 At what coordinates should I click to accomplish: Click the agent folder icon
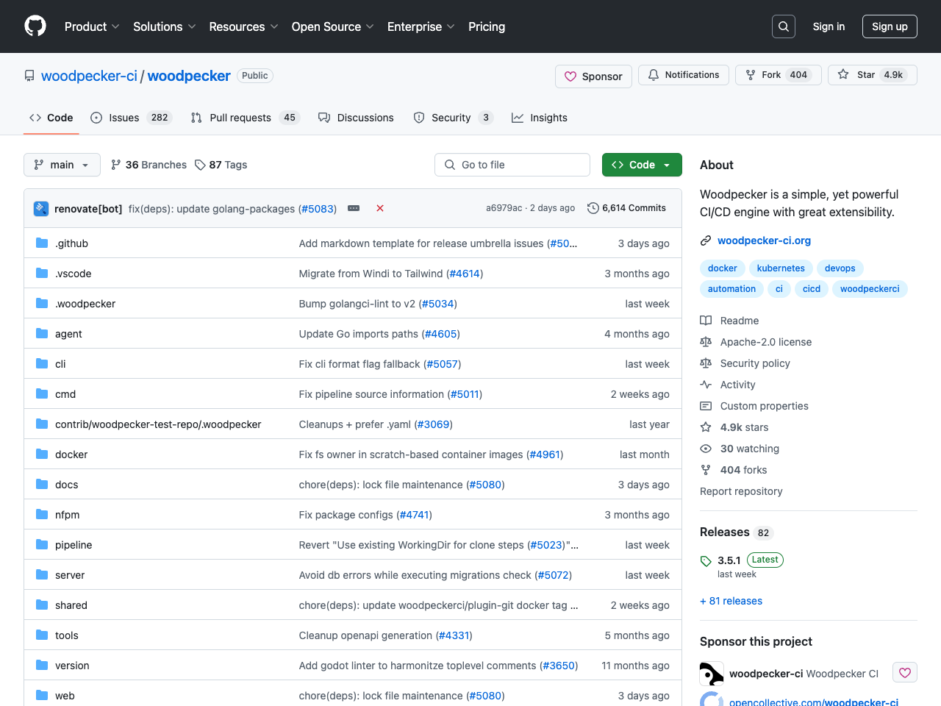42,333
